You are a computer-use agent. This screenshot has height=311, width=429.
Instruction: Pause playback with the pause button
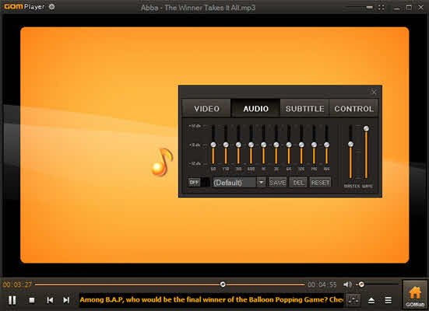coord(12,300)
